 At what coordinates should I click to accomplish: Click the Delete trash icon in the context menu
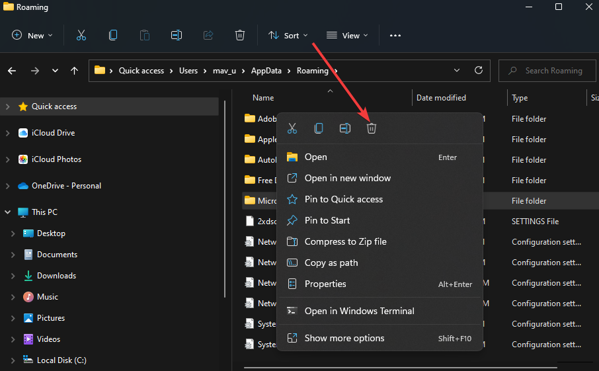[372, 128]
